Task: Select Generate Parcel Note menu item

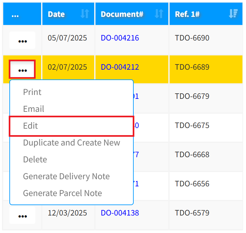Action: pos(62,193)
